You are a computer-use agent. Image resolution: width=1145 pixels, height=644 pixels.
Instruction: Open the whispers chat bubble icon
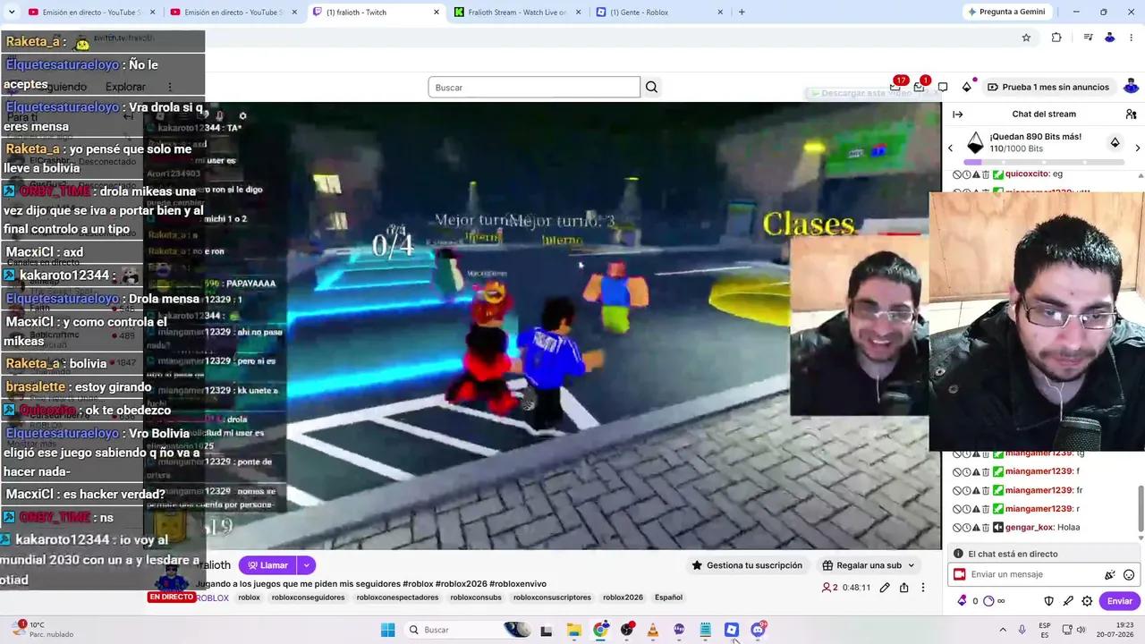tap(943, 87)
